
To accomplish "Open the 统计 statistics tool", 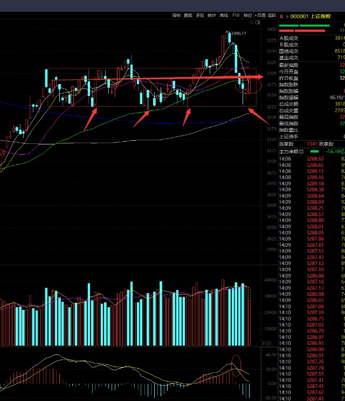I will click(212, 16).
